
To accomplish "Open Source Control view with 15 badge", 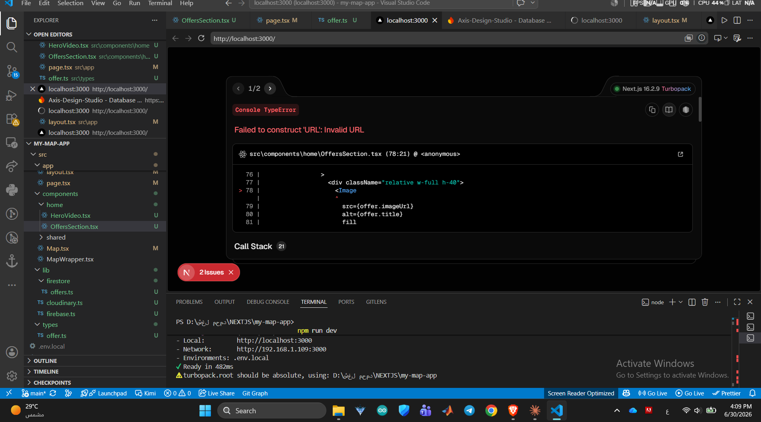I will point(12,71).
